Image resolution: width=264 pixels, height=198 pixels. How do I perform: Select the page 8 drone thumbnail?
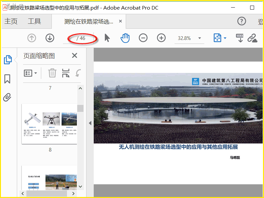coord(49,124)
